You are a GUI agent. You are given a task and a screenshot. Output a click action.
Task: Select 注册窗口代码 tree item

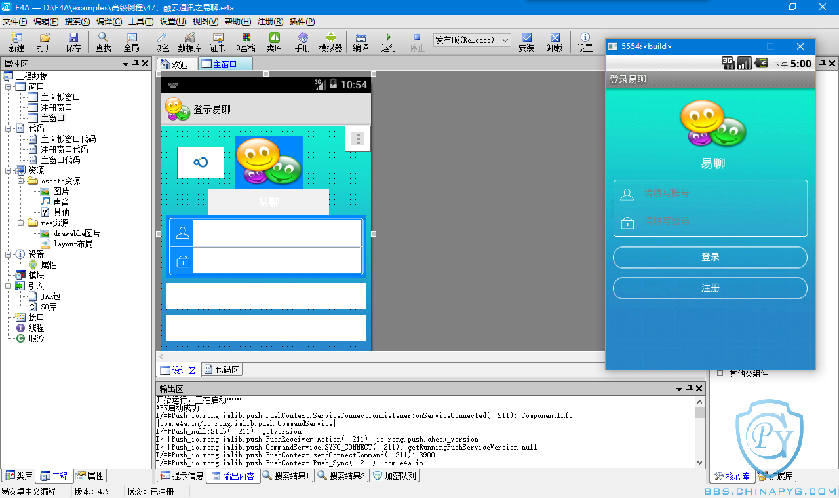[64, 149]
